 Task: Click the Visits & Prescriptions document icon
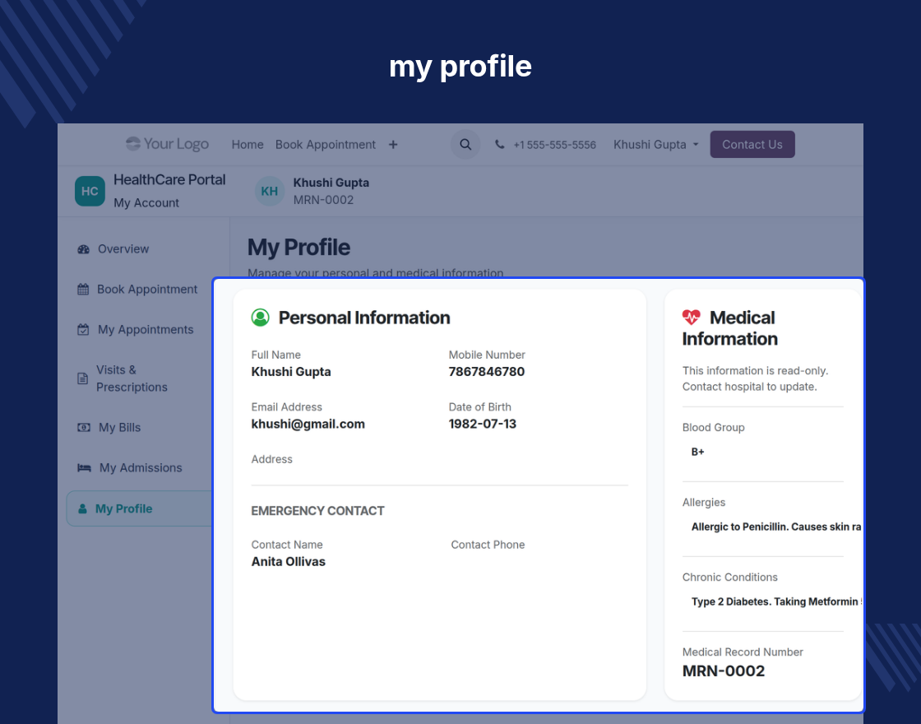point(83,378)
